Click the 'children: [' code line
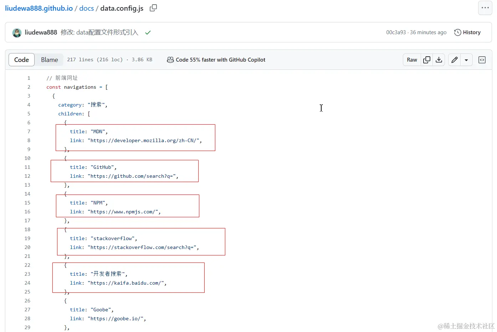 [74, 114]
